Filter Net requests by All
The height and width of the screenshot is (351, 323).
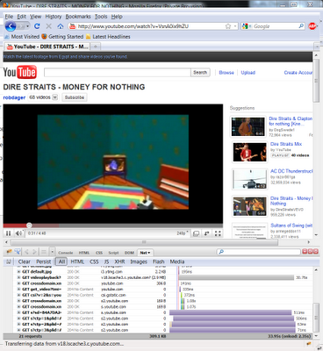coord(61,261)
